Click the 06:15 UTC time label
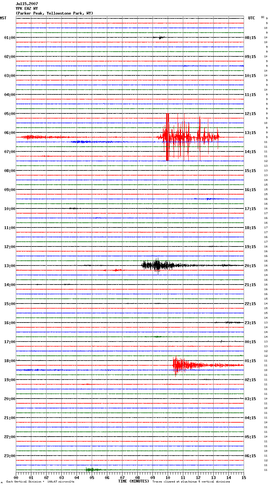Image resolution: width=269 pixels, height=486 pixels. point(250,456)
